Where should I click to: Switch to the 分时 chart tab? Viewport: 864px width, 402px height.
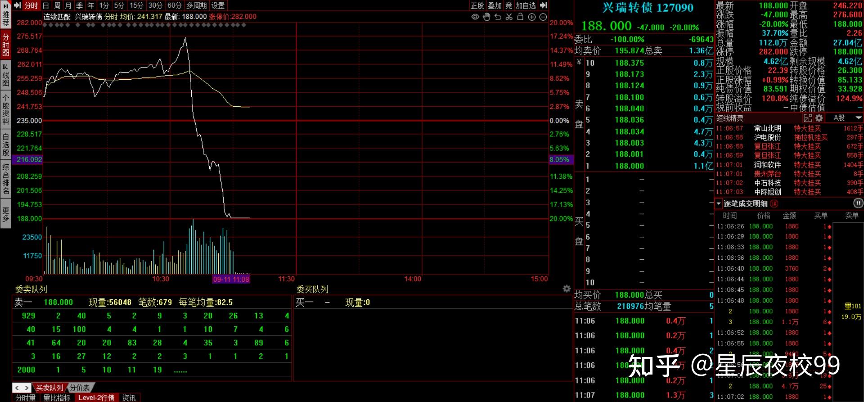(31, 5)
